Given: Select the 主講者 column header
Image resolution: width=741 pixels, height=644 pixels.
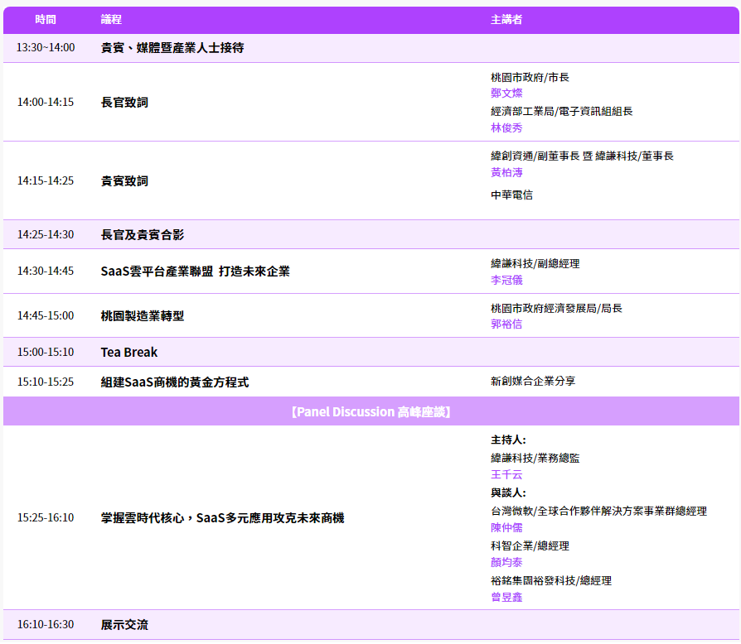Looking at the screenshot, I should (x=506, y=19).
